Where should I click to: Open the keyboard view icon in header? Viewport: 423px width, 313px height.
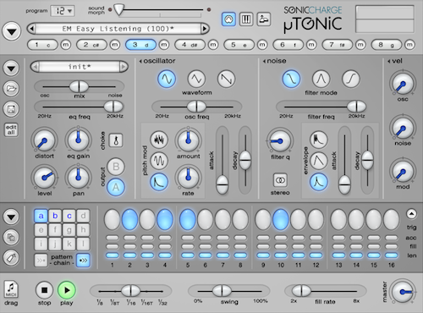[246, 19]
